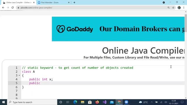
Task: Click the recording indicator in title bar
Action: 164,2
